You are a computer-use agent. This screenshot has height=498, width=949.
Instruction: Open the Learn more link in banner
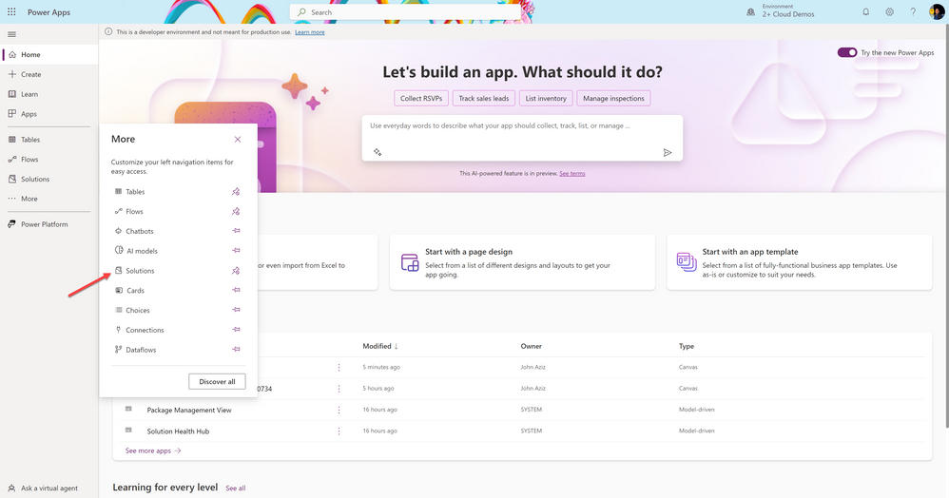[310, 32]
